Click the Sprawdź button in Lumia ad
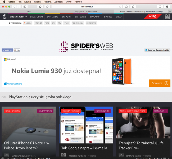This screenshot has width=172, height=159. pos(160,83)
